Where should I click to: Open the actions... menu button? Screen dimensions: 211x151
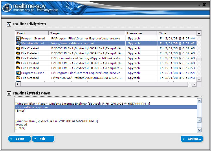pos(192,139)
